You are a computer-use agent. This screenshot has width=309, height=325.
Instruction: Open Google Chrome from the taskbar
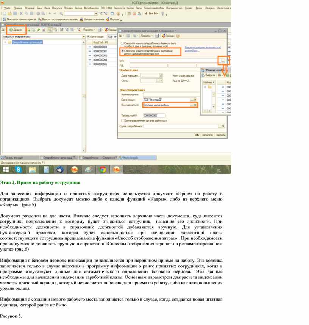tap(102, 170)
